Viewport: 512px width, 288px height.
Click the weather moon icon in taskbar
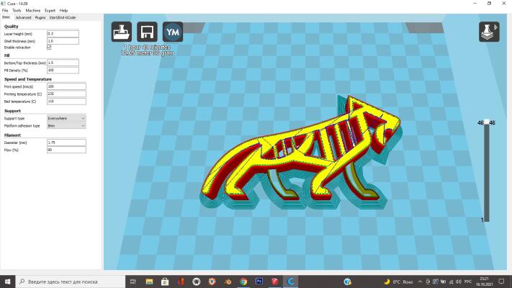387,282
